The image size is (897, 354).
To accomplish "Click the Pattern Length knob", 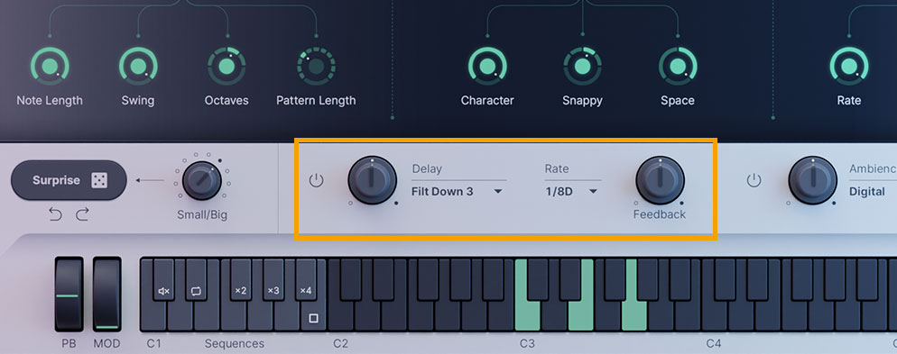I will [316, 67].
